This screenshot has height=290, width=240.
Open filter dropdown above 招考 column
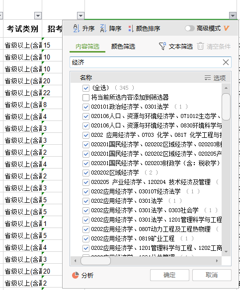[80, 16]
